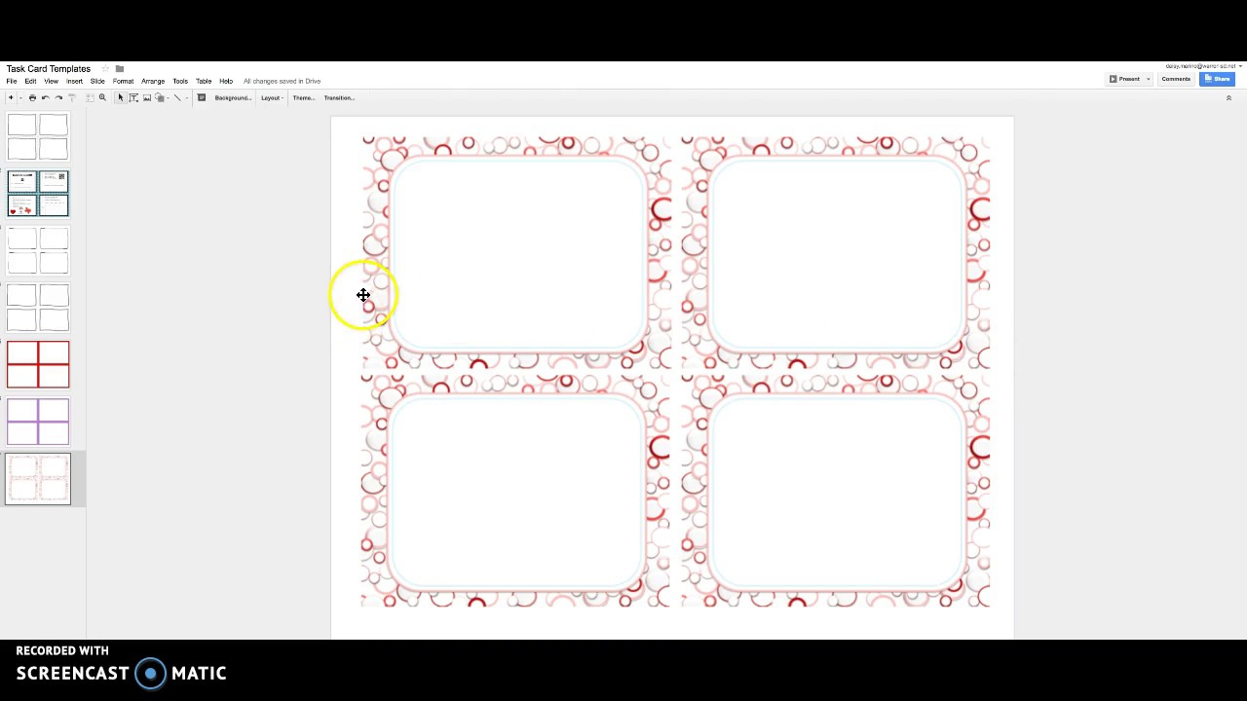
Task: Click the Comments button
Action: pyautogui.click(x=1176, y=79)
